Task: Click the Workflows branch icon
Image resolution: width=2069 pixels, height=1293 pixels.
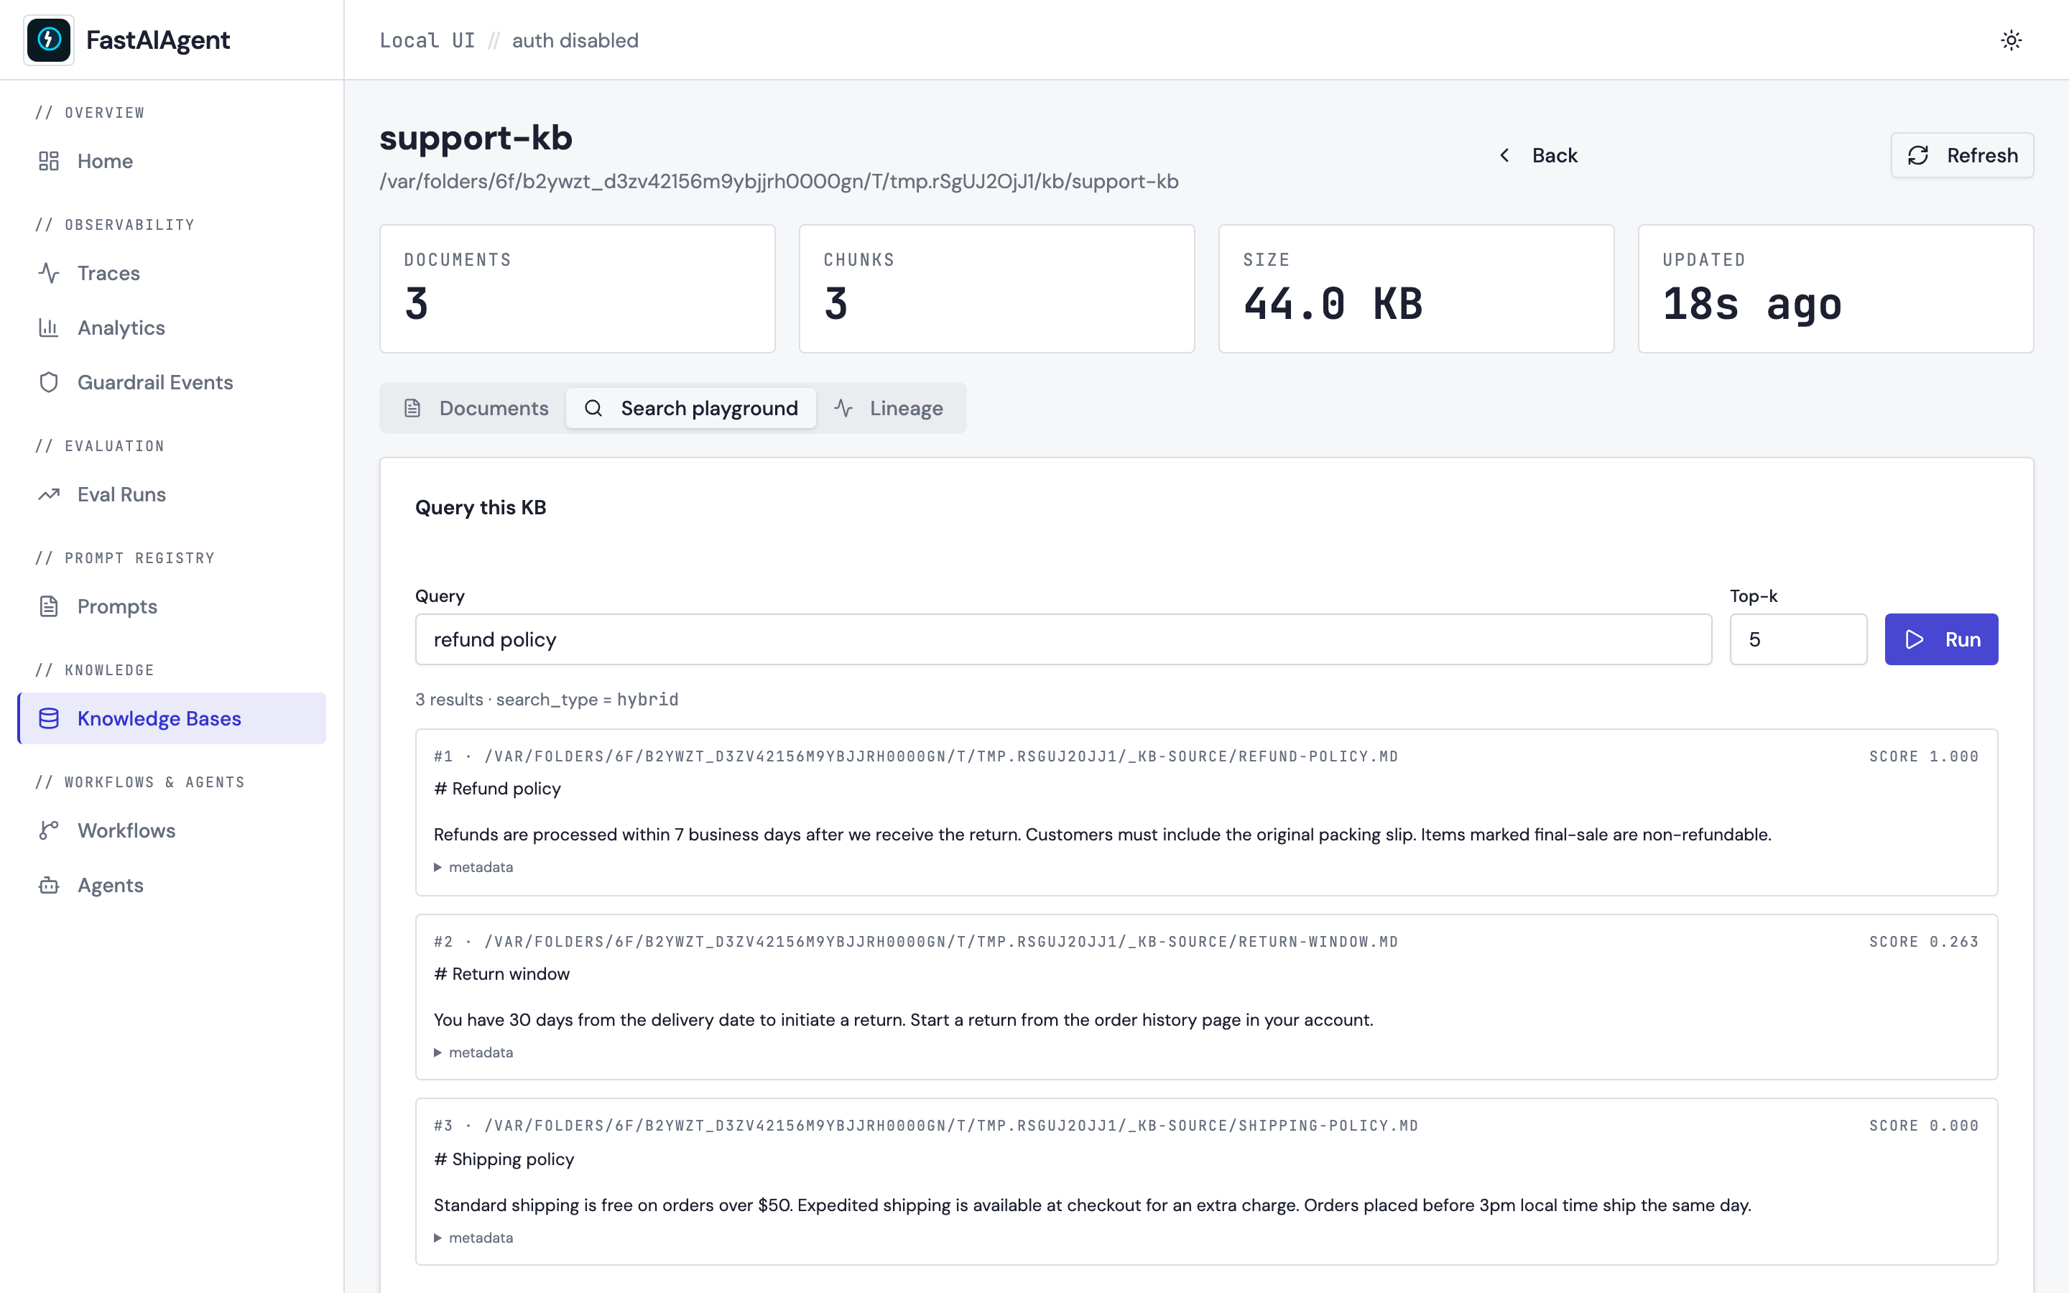Action: pos(49,830)
